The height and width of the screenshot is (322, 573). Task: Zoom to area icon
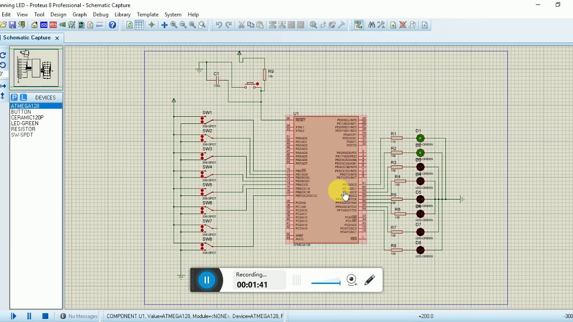click(202, 25)
